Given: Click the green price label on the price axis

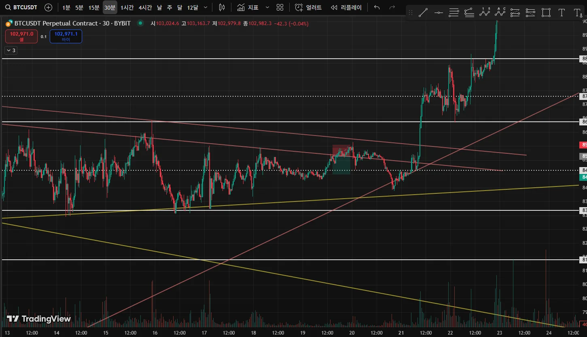Looking at the screenshot, I should coord(584,177).
